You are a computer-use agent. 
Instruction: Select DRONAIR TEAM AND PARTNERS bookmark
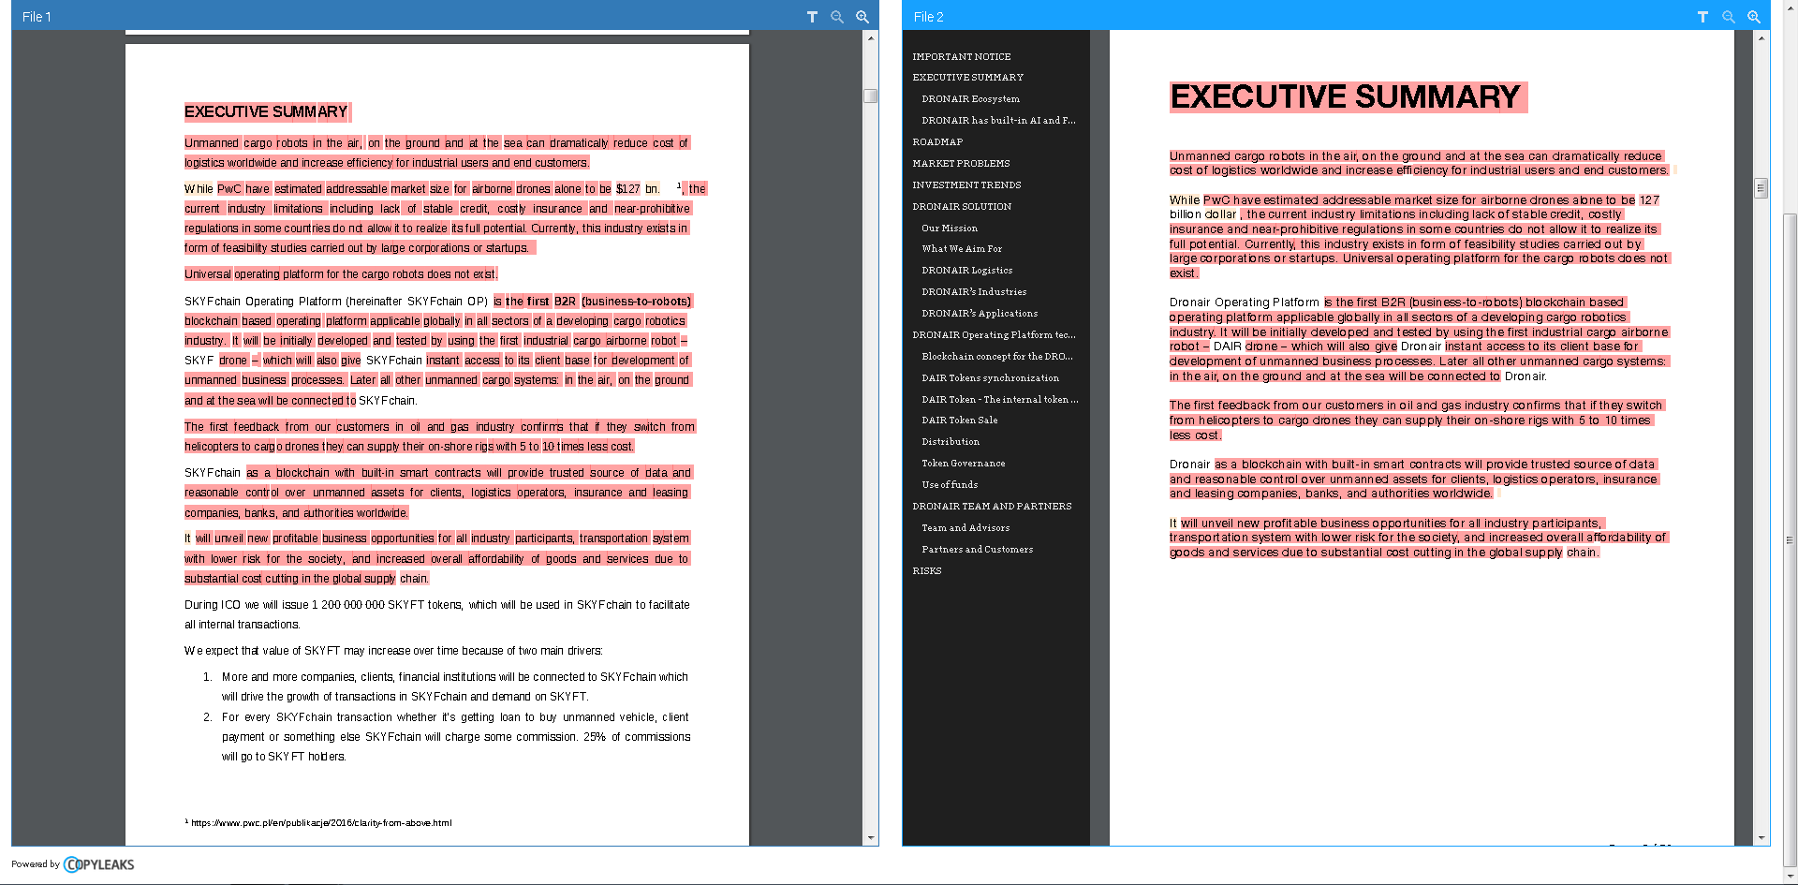[x=992, y=507]
